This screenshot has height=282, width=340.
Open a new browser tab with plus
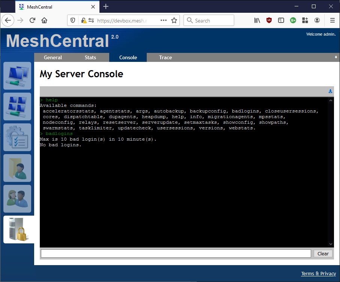[106, 6]
